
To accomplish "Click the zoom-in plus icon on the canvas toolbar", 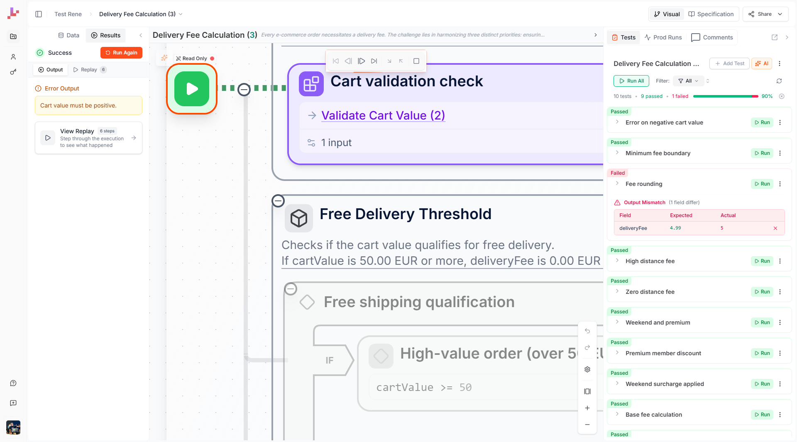I will click(587, 408).
